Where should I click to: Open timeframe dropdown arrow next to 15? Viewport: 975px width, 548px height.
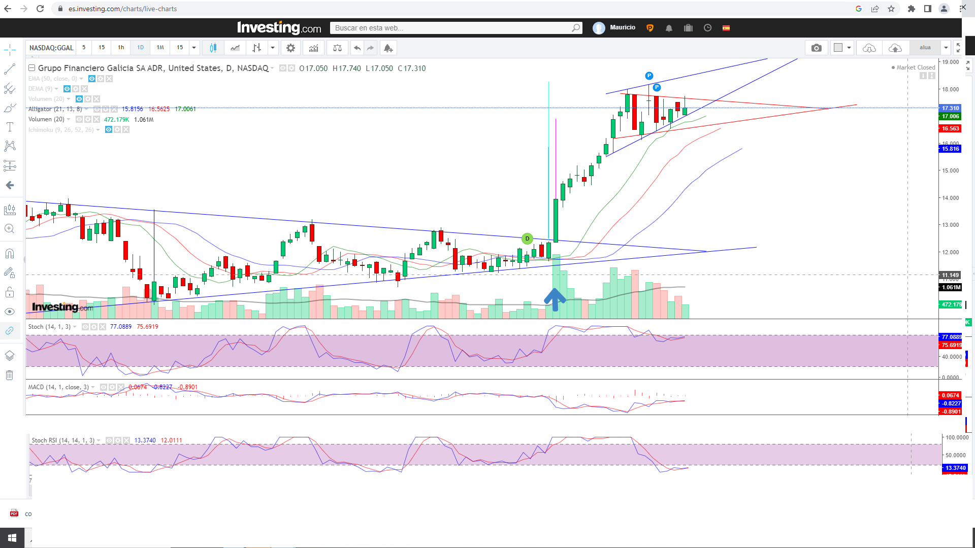pos(193,48)
